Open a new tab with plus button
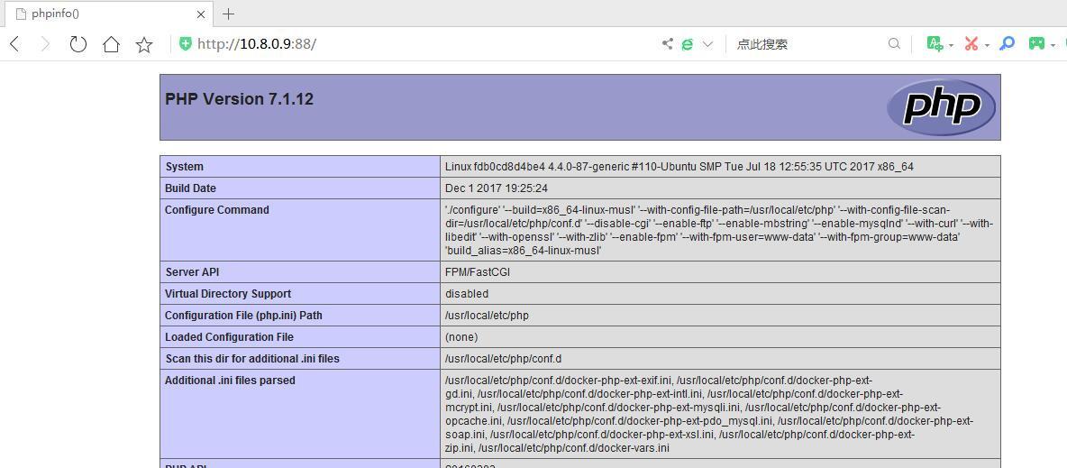The image size is (1067, 468). [229, 14]
